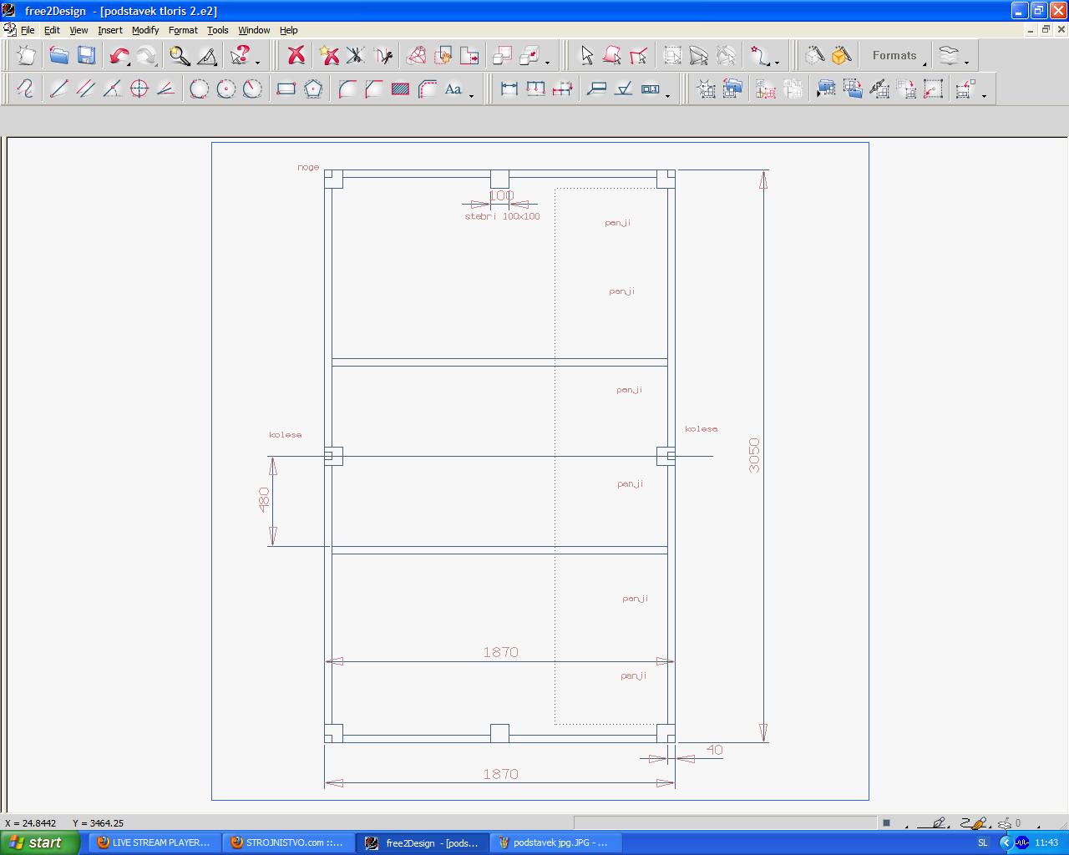This screenshot has height=855, width=1069.
Task: Open a file with the folder icon
Action: (58, 56)
